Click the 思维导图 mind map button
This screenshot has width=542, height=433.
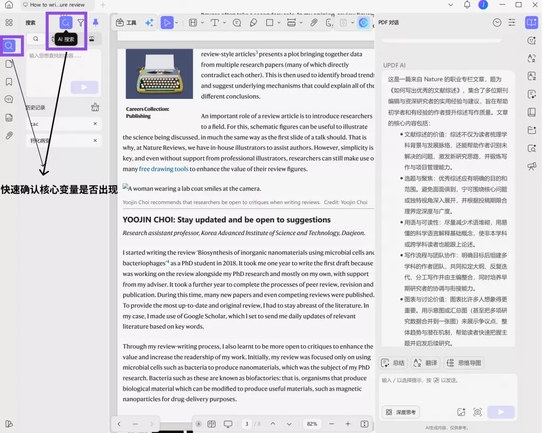coord(464,363)
